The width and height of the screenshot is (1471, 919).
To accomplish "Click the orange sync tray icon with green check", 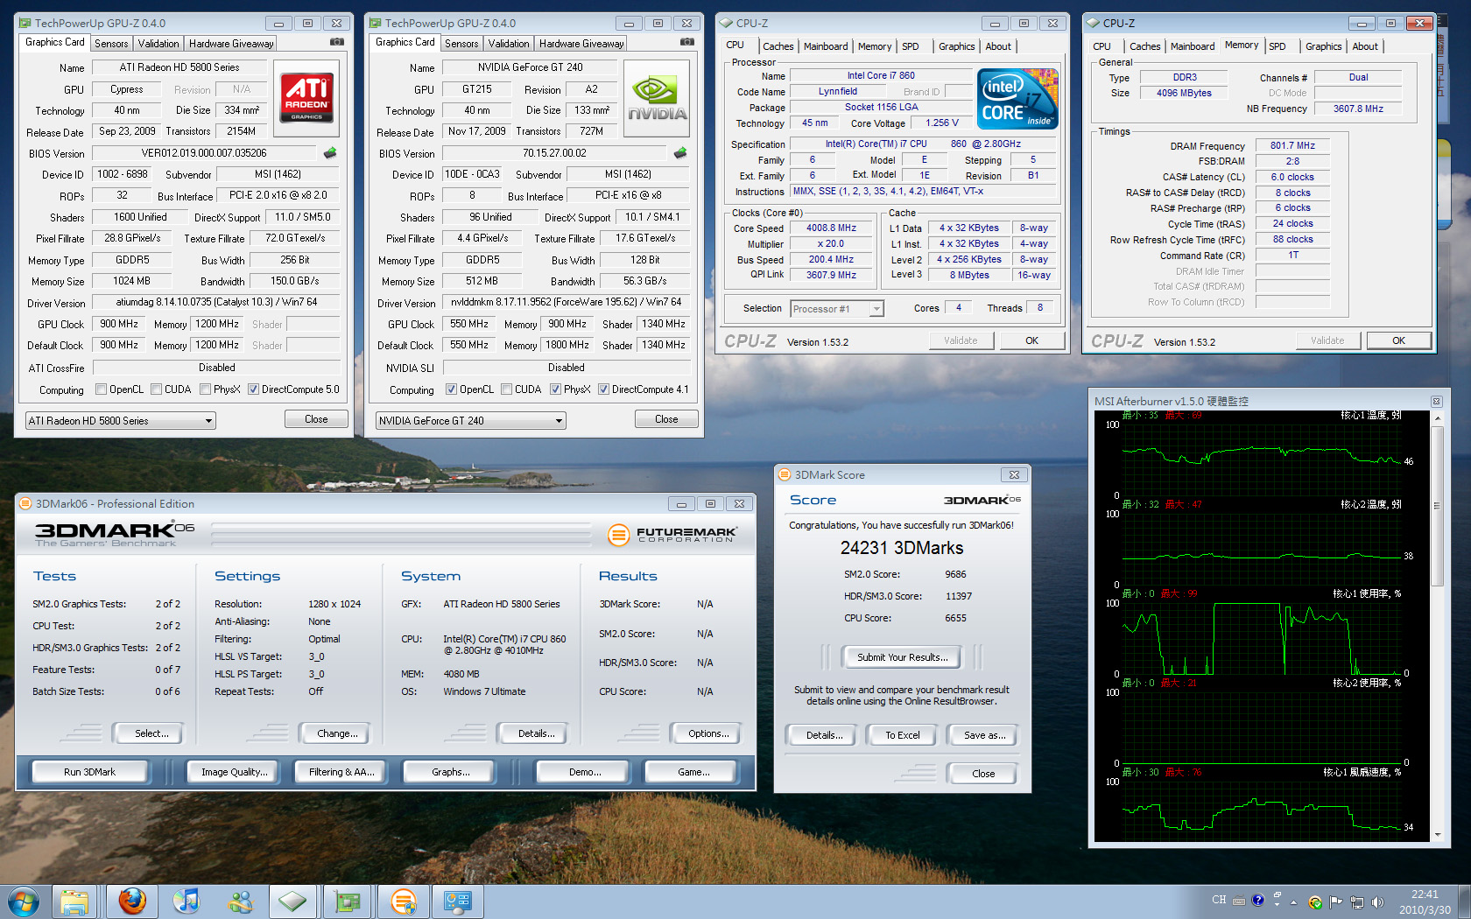I will (x=1315, y=902).
